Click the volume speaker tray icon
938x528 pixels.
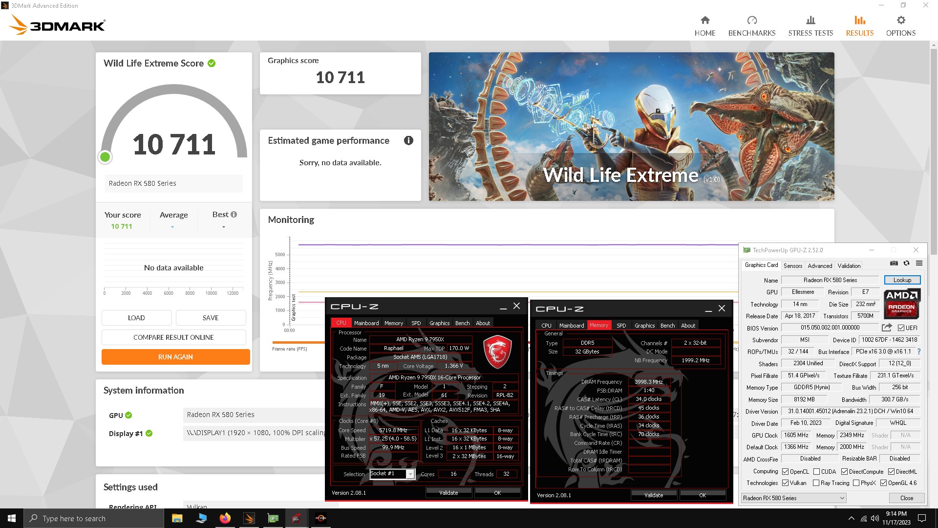click(875, 518)
